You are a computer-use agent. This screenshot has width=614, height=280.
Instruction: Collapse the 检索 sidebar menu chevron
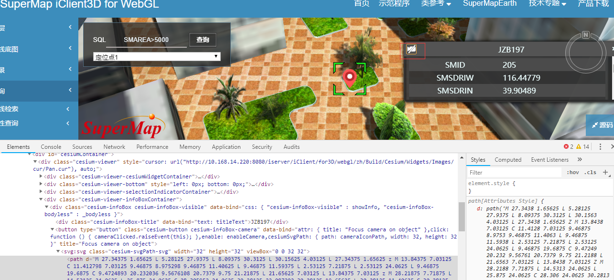click(x=68, y=109)
